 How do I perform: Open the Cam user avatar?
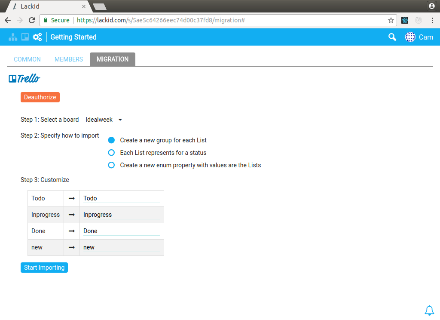pos(410,37)
